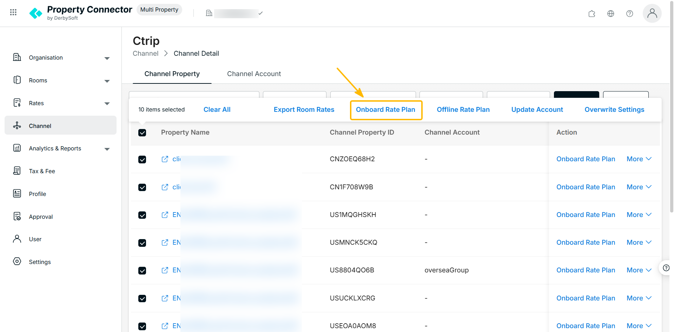The width and height of the screenshot is (674, 332).
Task: Click Overwrite Settings bulk action
Action: click(615, 110)
